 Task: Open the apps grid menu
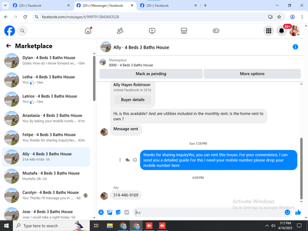269,31
